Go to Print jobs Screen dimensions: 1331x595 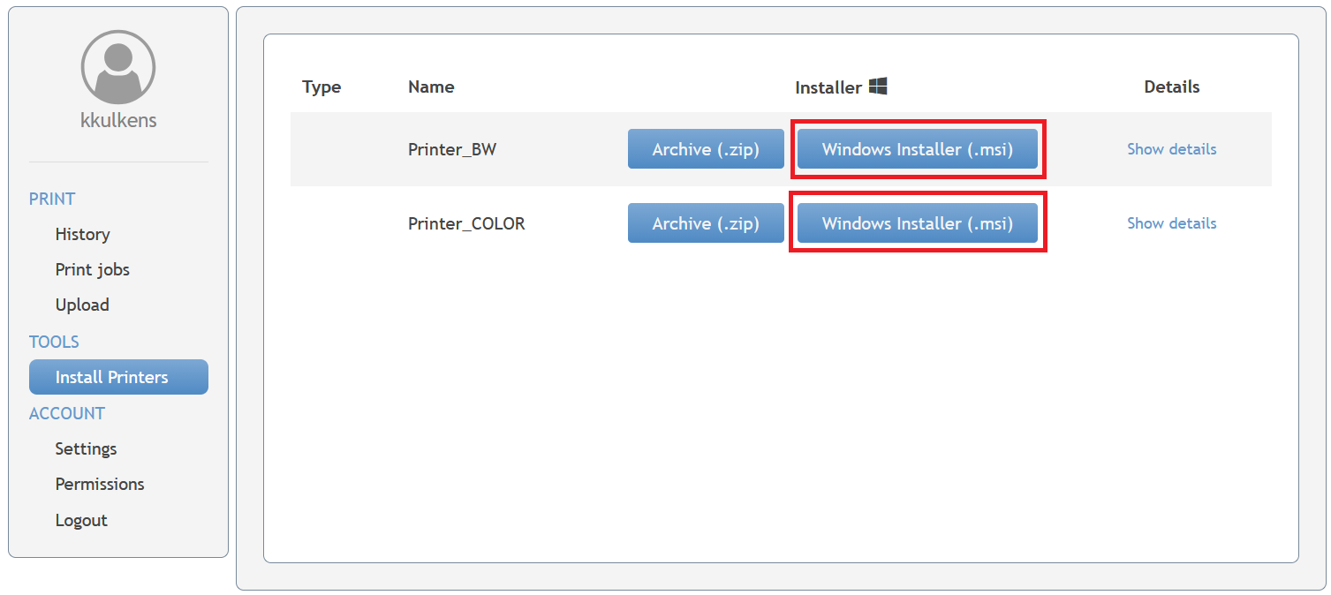(92, 269)
